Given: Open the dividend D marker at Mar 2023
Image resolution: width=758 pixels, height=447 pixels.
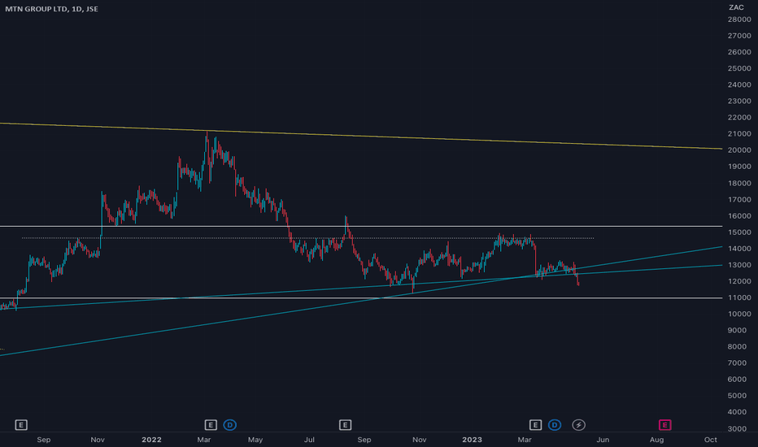Looking at the screenshot, I should [555, 425].
